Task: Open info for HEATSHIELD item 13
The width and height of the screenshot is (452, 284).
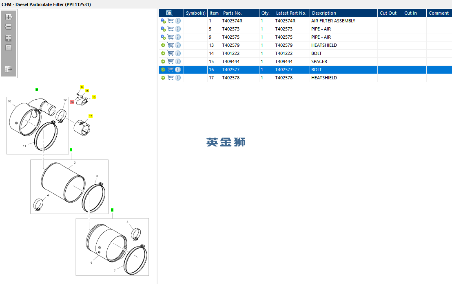Action: tap(178, 45)
